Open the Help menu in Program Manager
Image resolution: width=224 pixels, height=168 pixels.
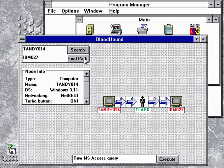pyautogui.click(x=114, y=11)
